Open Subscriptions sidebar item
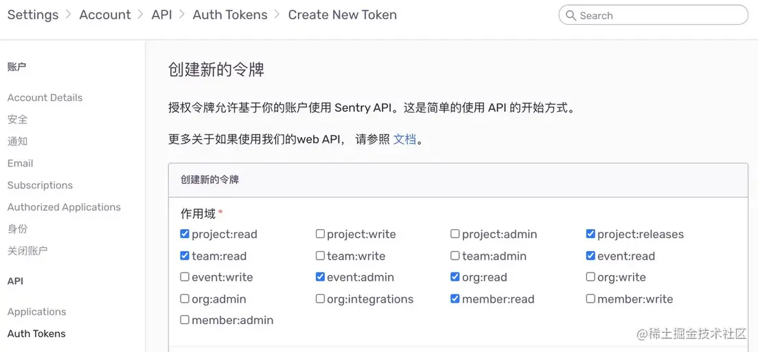The width and height of the screenshot is (758, 352). click(x=40, y=185)
